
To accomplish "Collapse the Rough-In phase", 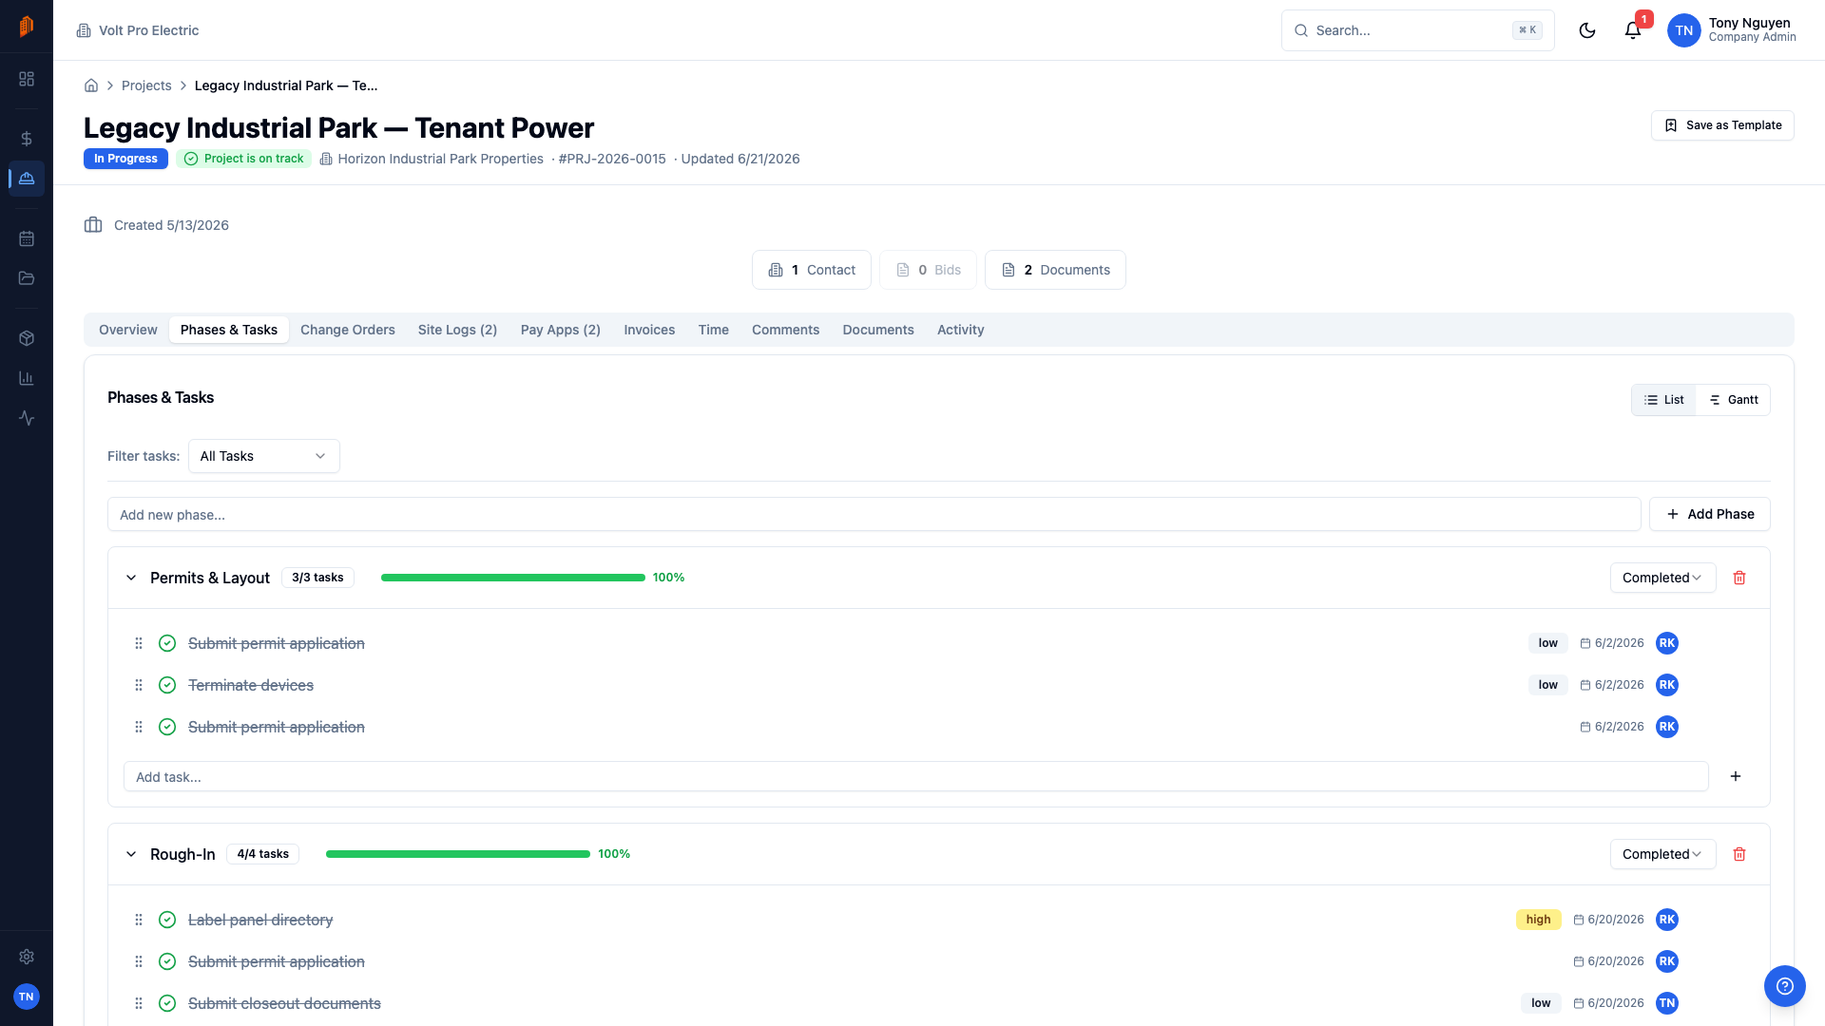I will pyautogui.click(x=131, y=854).
